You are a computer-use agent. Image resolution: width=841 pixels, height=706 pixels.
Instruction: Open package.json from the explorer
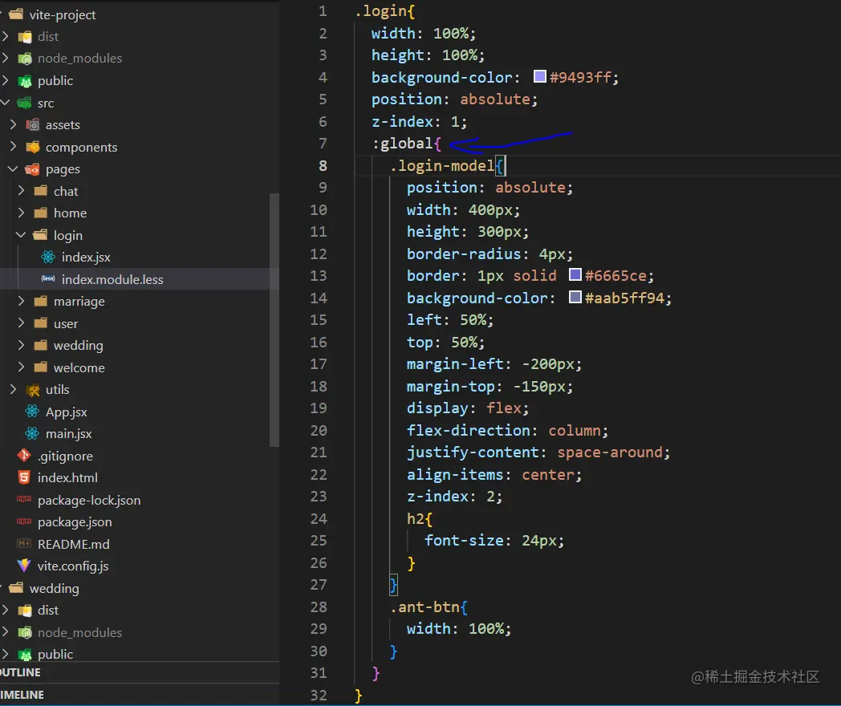(x=75, y=522)
